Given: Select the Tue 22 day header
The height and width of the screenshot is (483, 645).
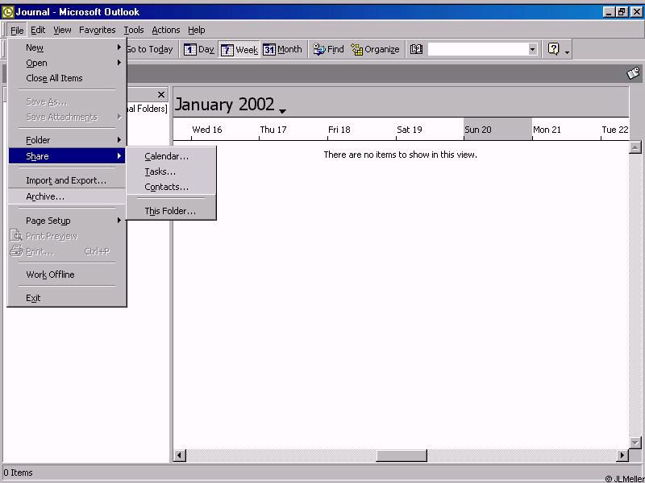Looking at the screenshot, I should (x=615, y=130).
